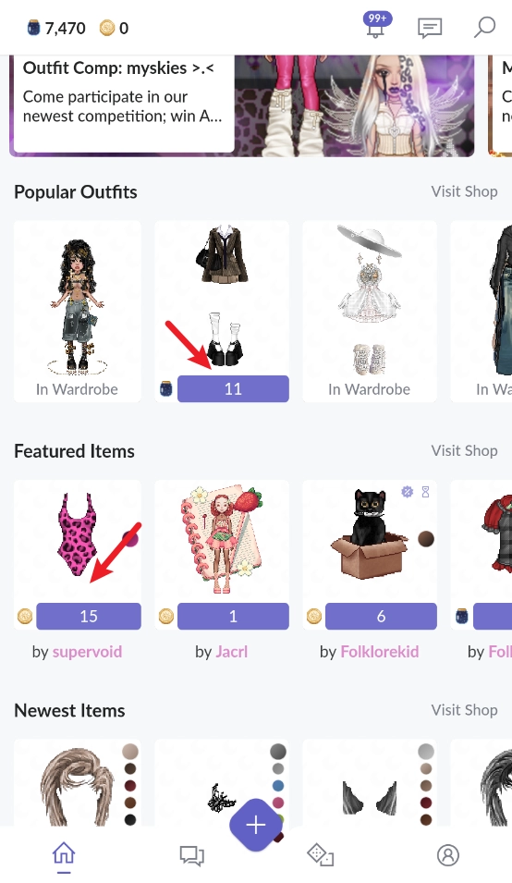
Task: Click Visit Shop next to Newest Items
Action: coord(464,709)
